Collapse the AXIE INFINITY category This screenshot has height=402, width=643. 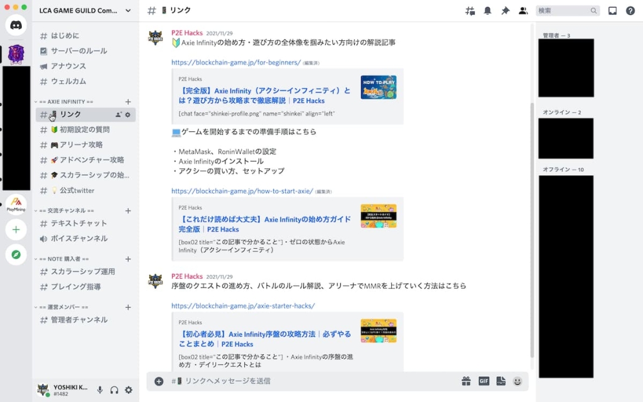click(x=66, y=102)
